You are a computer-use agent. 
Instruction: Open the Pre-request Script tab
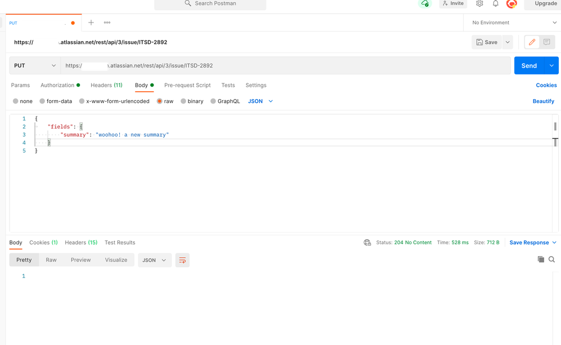coord(188,85)
